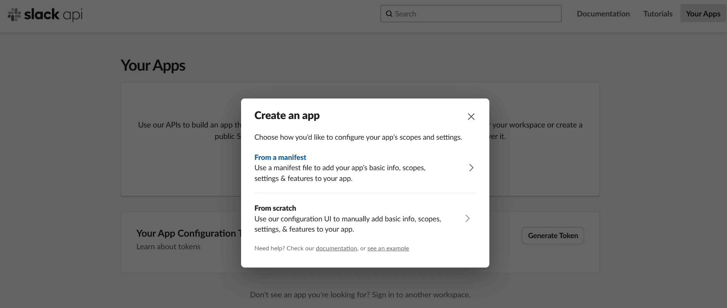Go to the Tutorials nav item
This screenshot has width=727, height=308.
(x=657, y=14)
